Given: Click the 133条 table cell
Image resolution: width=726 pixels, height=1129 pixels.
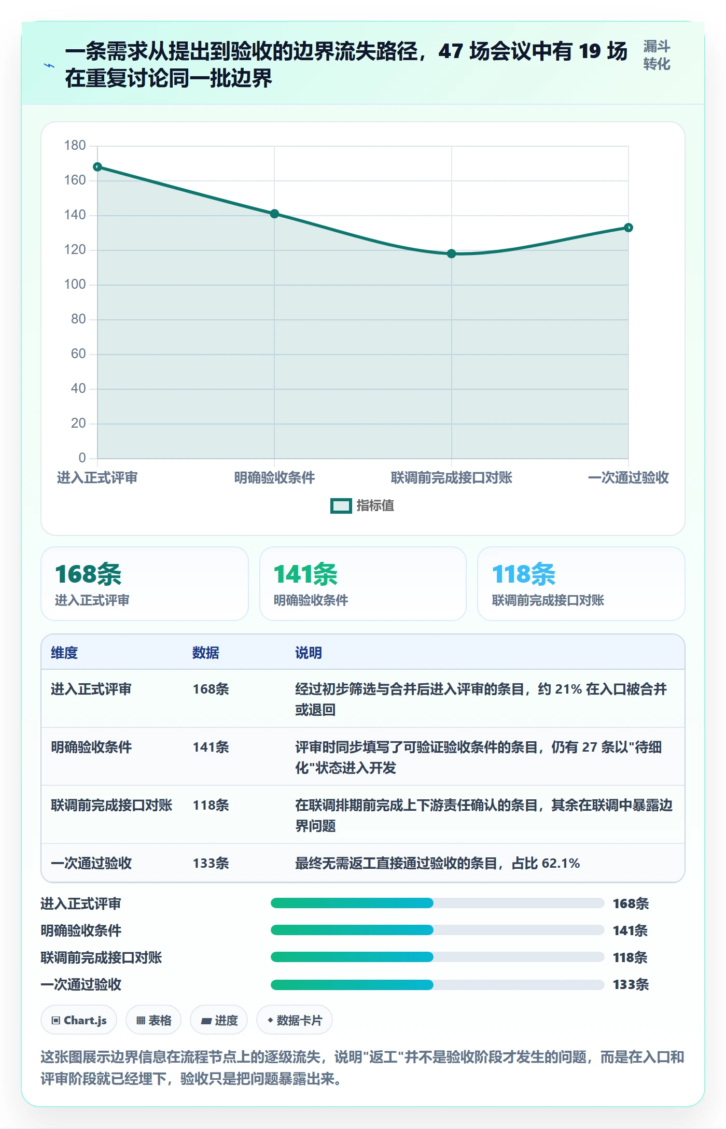Looking at the screenshot, I should tap(211, 863).
